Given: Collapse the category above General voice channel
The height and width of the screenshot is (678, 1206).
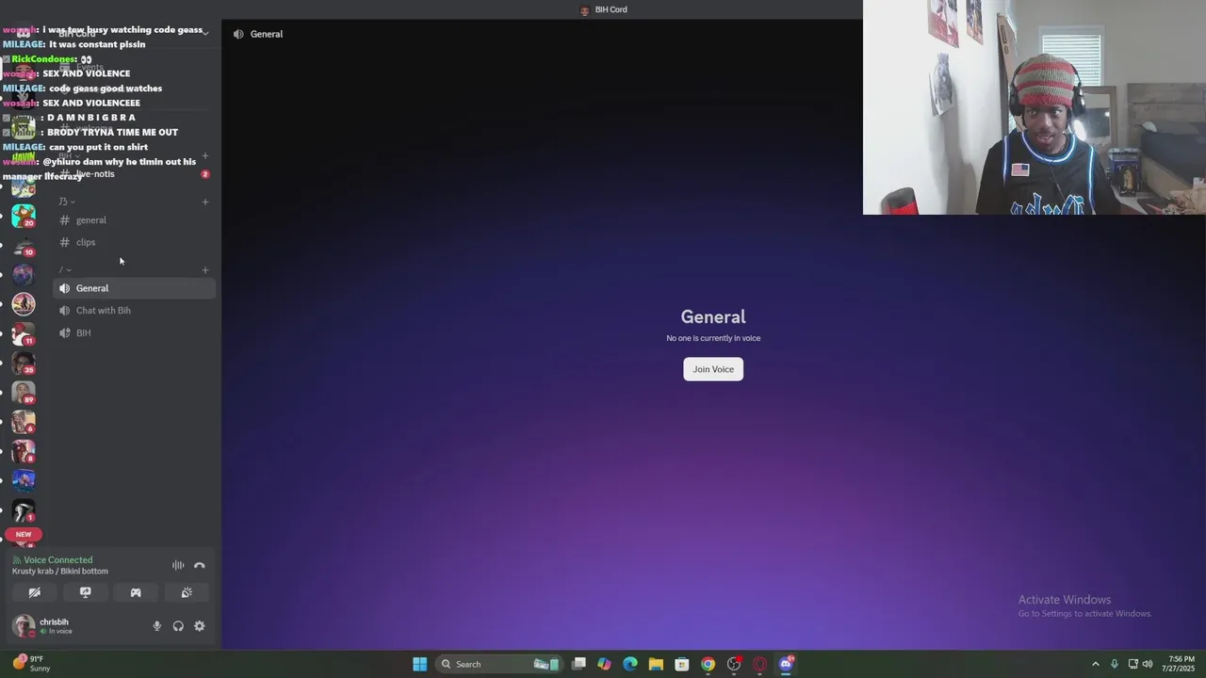Looking at the screenshot, I should [x=65, y=270].
